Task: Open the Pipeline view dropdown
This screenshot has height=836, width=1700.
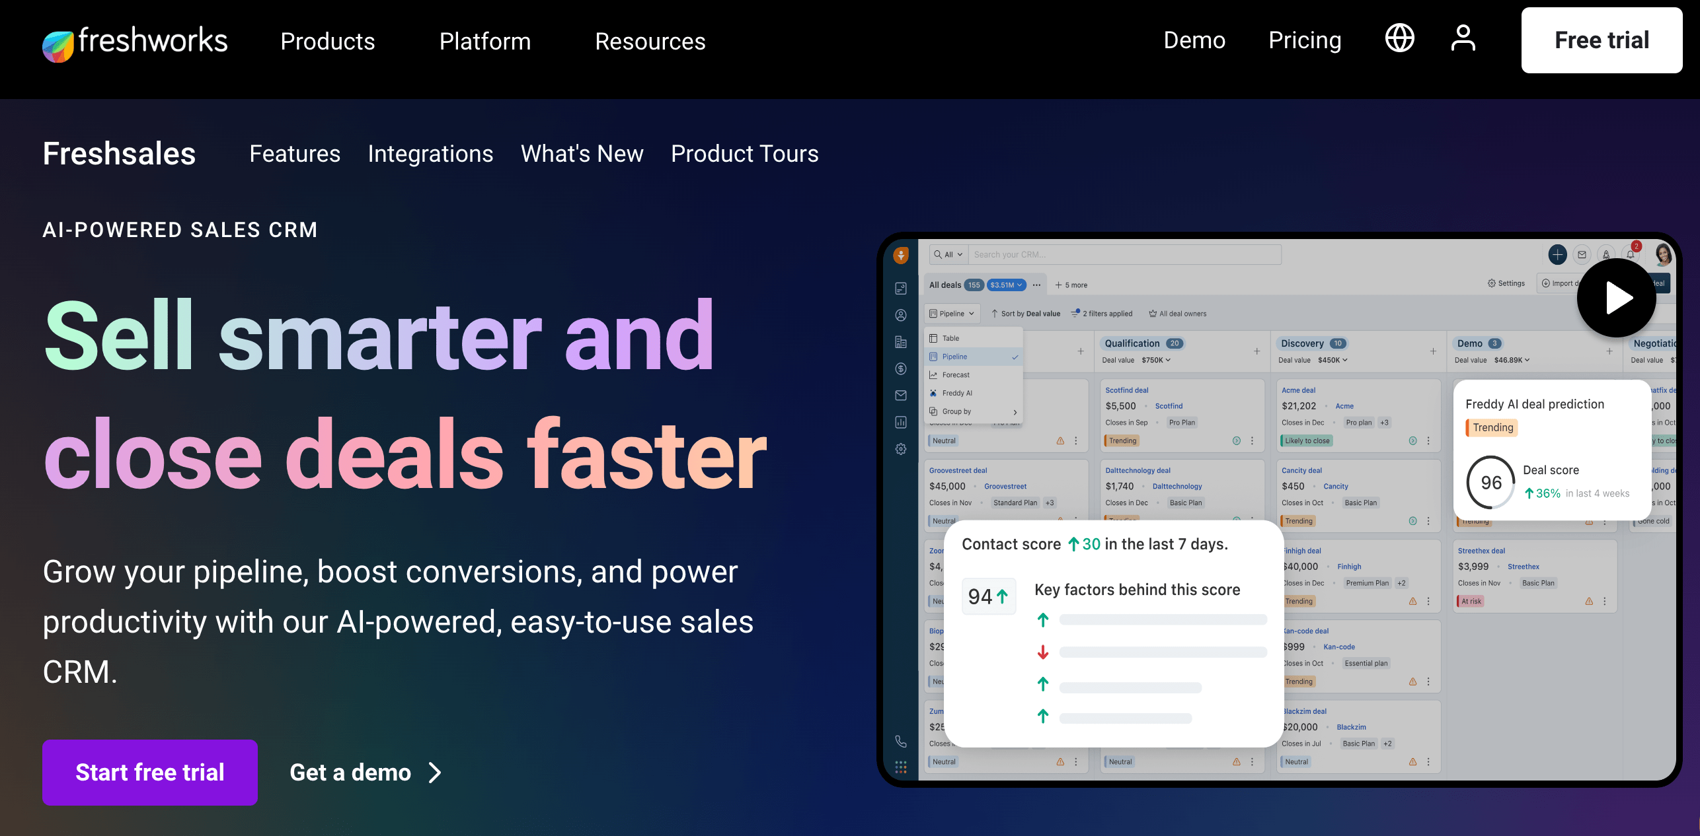Action: pyautogui.click(x=952, y=314)
